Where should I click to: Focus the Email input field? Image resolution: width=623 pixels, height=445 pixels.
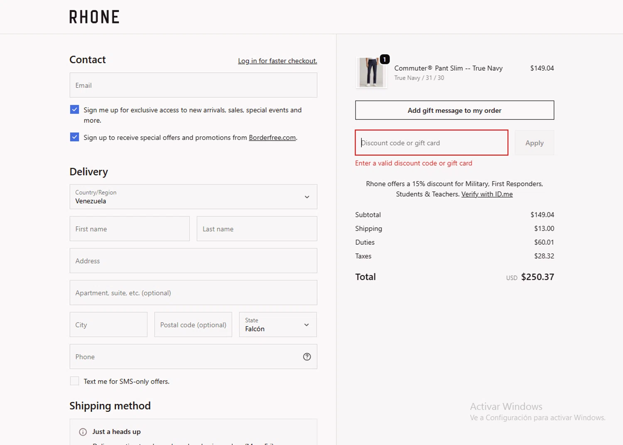tap(193, 85)
